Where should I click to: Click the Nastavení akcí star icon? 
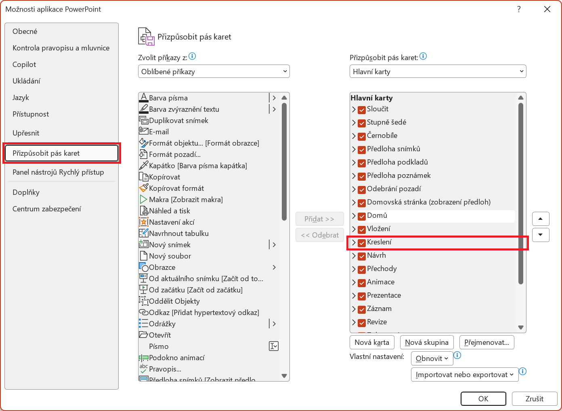pyautogui.click(x=144, y=222)
